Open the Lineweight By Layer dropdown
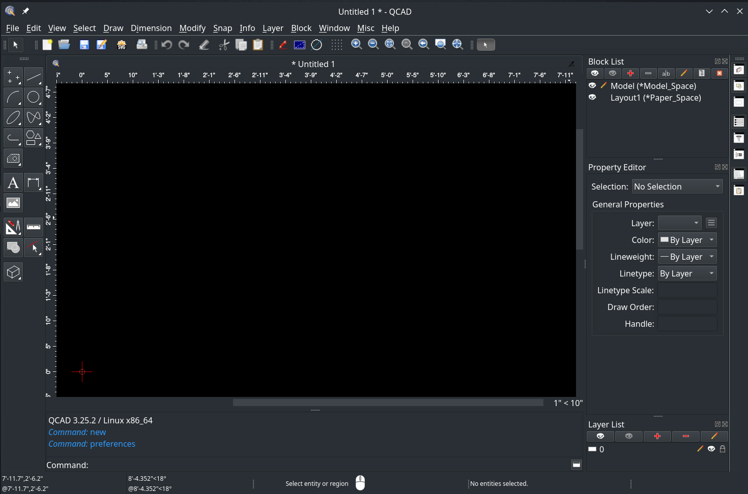The width and height of the screenshot is (748, 494). [687, 257]
